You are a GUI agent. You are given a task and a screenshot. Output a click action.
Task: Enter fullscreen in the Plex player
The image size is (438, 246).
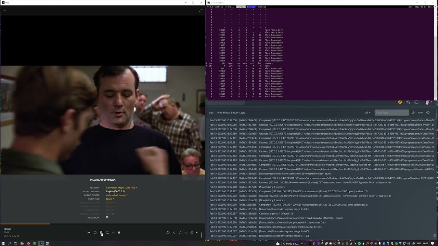coord(201,11)
